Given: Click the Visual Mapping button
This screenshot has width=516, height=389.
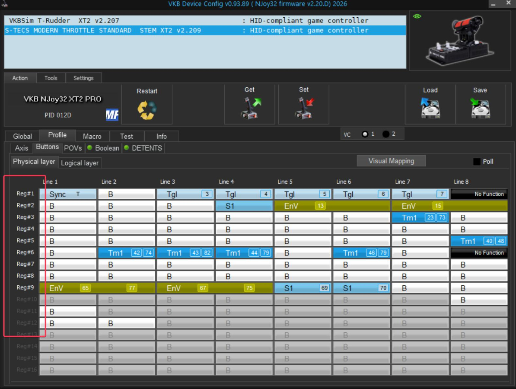Looking at the screenshot, I should (391, 161).
